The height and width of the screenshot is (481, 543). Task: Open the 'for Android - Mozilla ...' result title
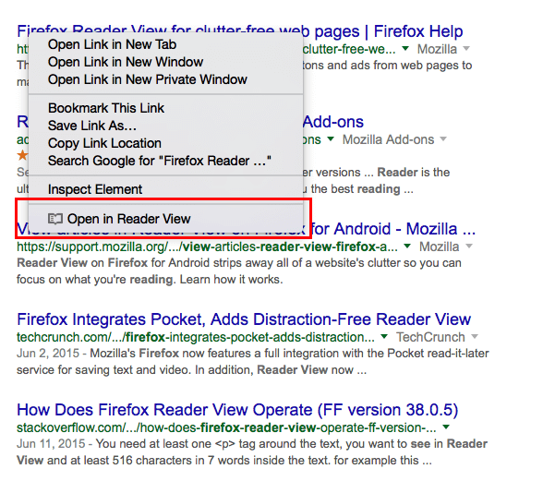pyautogui.click(x=393, y=229)
